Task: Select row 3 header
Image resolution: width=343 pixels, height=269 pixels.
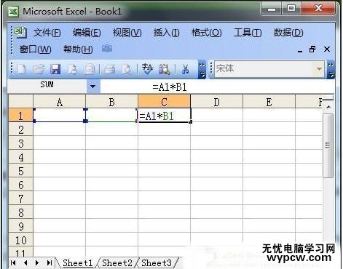Action: point(21,143)
